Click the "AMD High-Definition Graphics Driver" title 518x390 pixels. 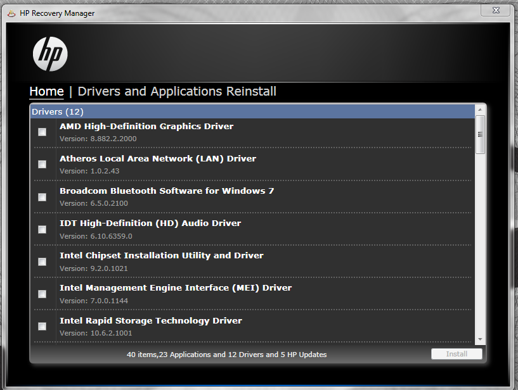point(146,127)
